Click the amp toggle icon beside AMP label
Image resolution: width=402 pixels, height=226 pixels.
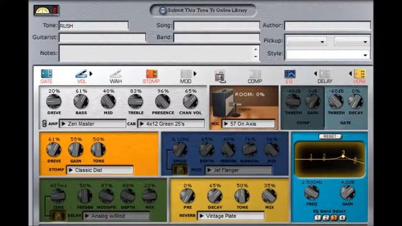tap(45, 124)
